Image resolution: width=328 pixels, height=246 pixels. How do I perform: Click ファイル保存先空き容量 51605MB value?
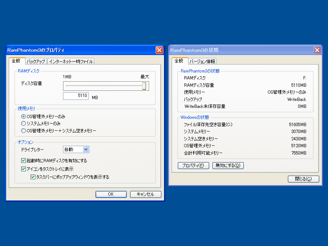coord(298,125)
